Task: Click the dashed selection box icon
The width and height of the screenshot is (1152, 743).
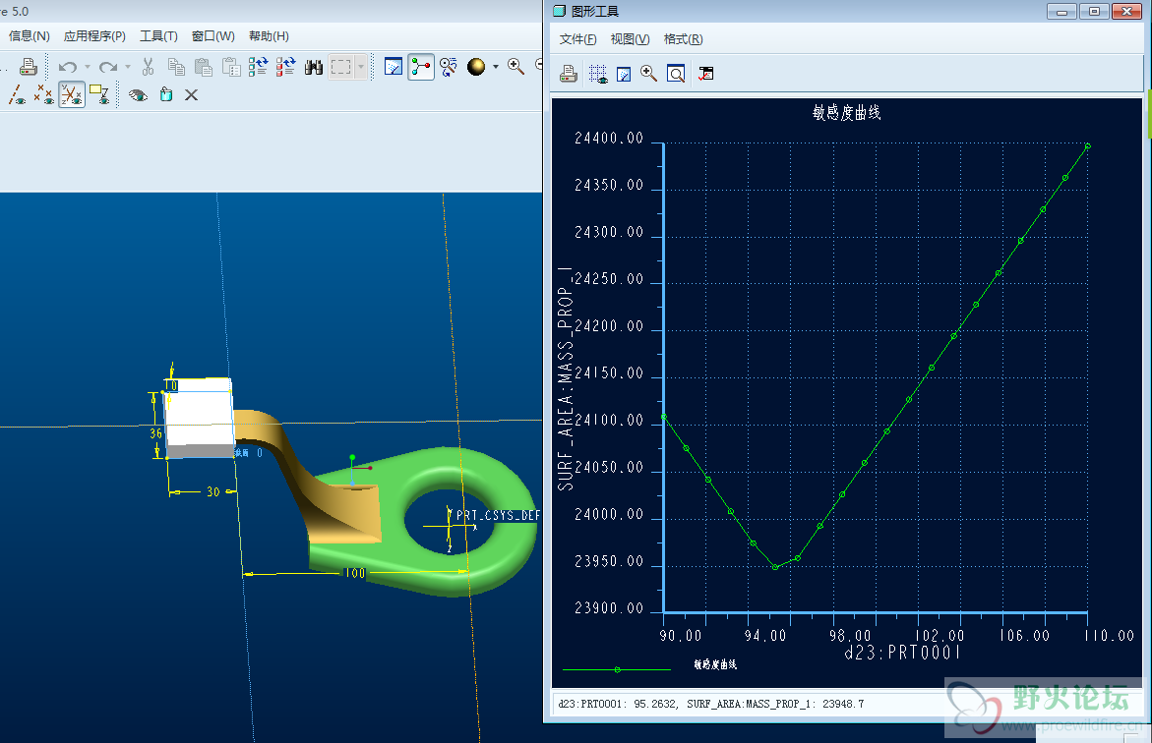Action: (x=341, y=67)
